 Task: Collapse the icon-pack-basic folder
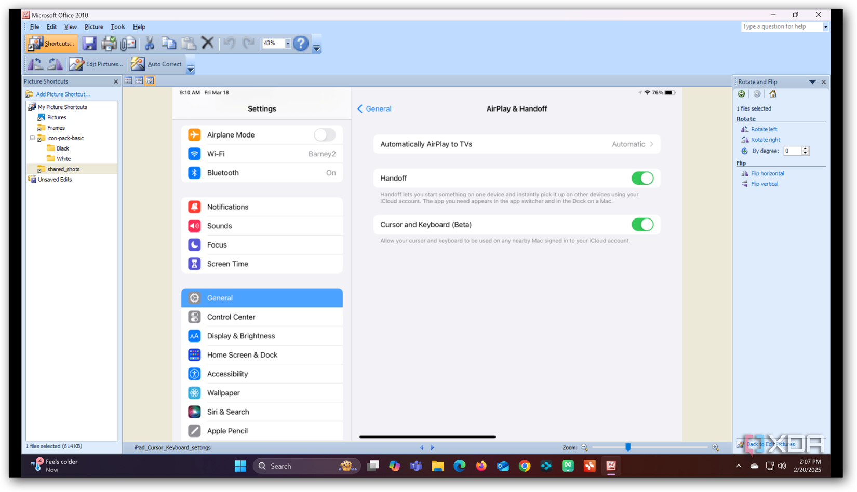[x=32, y=138]
